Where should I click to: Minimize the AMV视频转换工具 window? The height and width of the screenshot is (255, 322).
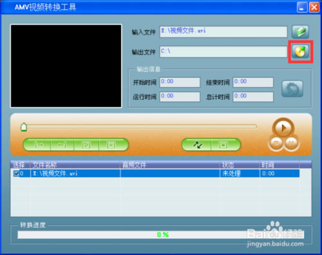point(302,7)
